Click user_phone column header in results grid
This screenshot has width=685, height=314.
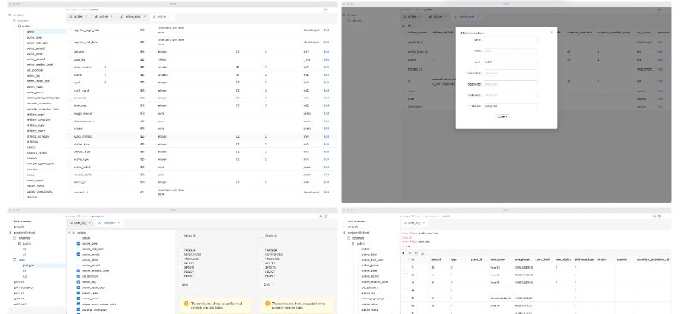(521, 260)
